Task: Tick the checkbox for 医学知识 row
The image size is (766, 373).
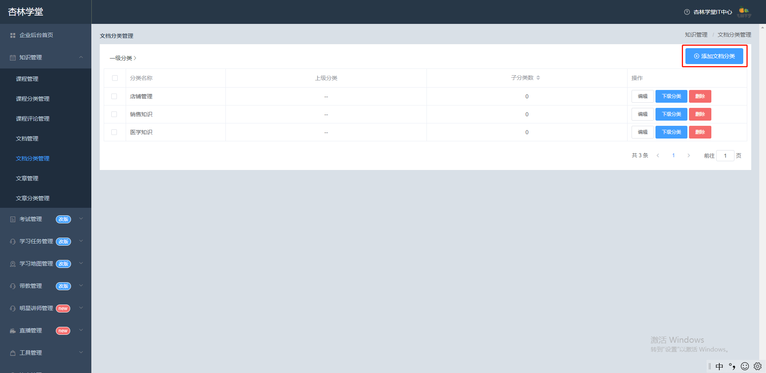Action: click(114, 132)
